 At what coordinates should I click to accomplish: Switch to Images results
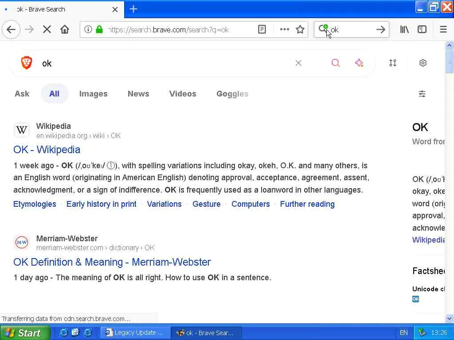[93, 94]
